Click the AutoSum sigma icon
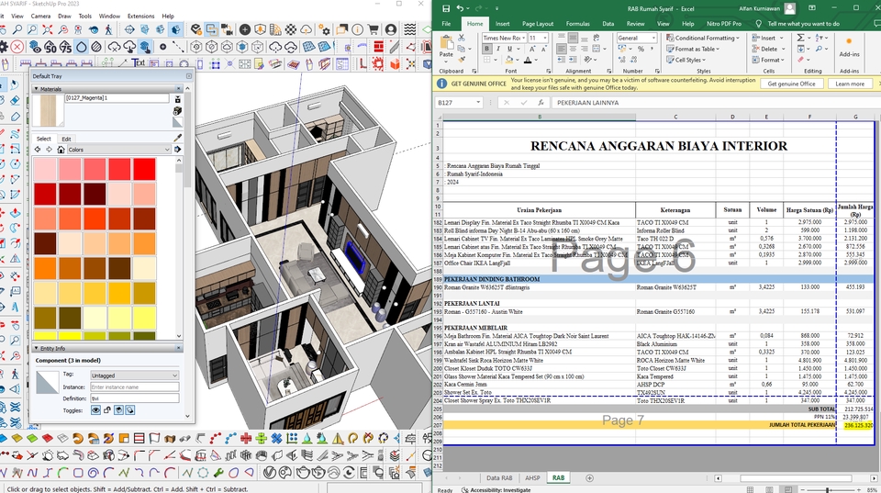This screenshot has height=493, width=881. click(x=800, y=38)
